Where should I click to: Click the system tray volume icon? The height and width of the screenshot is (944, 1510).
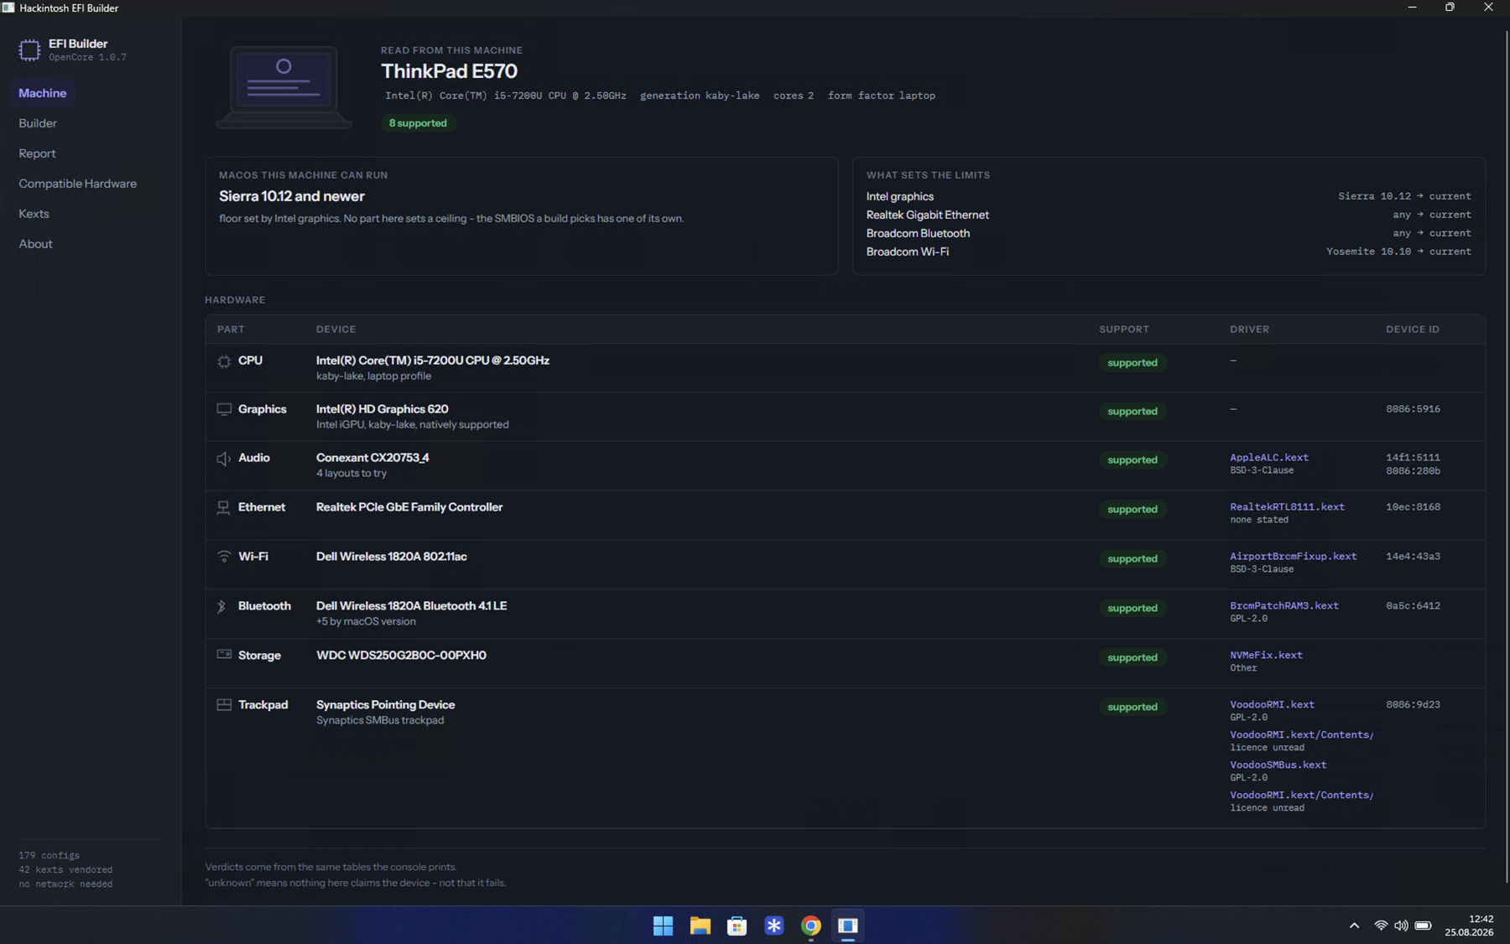click(x=1401, y=926)
